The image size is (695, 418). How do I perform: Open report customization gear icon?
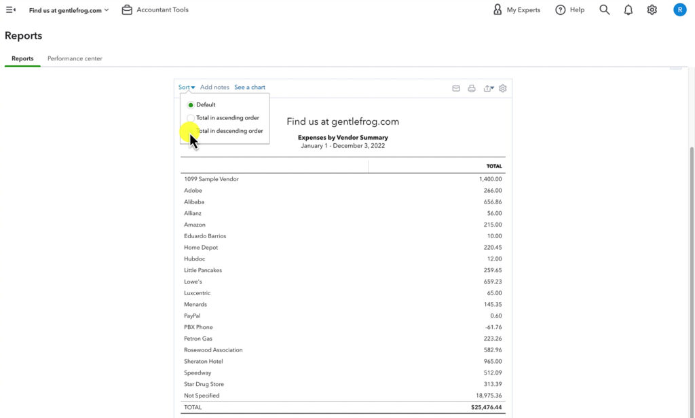point(502,88)
